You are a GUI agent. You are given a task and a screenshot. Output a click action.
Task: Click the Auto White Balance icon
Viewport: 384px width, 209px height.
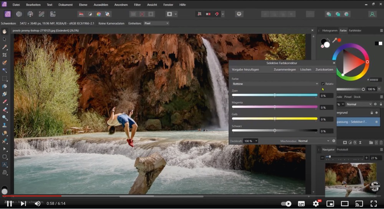point(108,14)
